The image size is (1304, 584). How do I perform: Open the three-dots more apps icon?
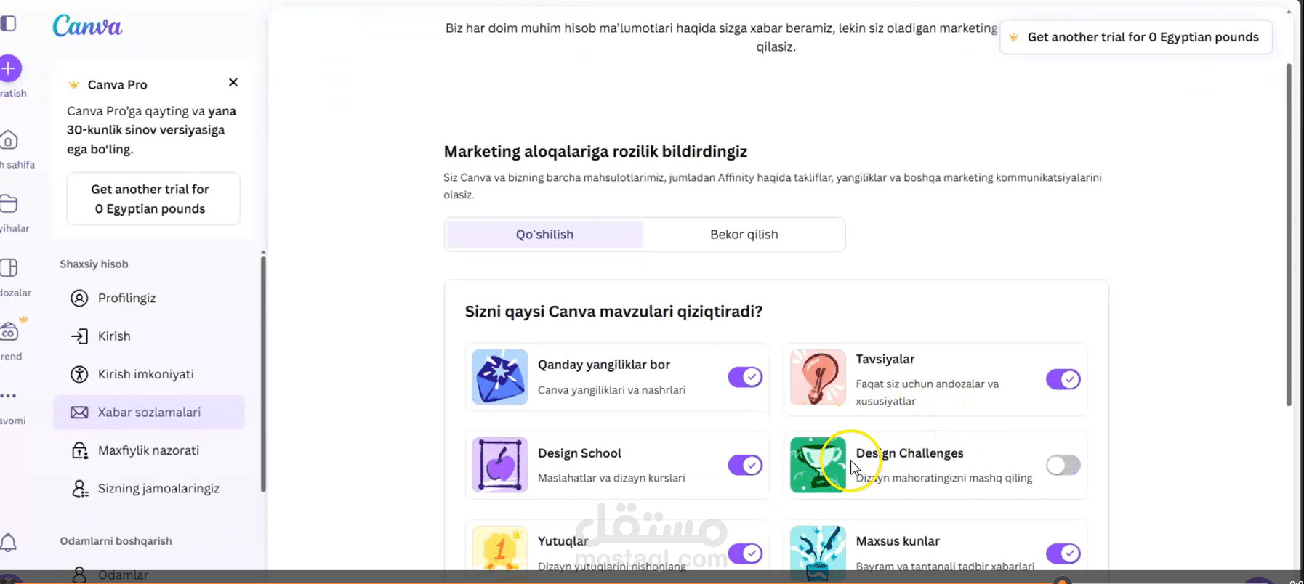(9, 396)
